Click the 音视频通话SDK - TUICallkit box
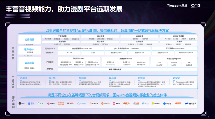 (81, 48)
